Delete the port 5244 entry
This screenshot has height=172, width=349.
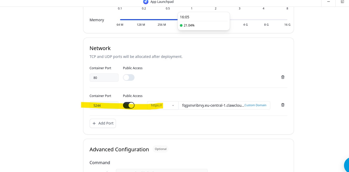pyautogui.click(x=283, y=105)
